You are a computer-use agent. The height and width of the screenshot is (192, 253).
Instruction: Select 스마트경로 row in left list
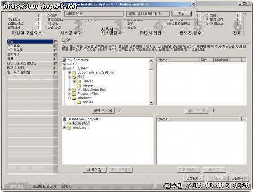tap(30, 50)
